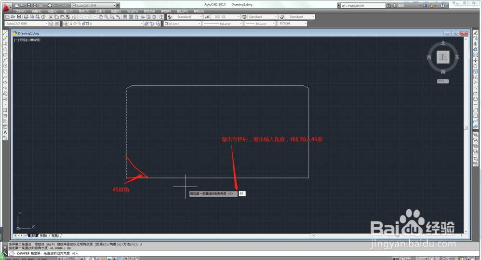Click the Make Object's Layer Current icon
This screenshot has height=260, width=482.
147,23
